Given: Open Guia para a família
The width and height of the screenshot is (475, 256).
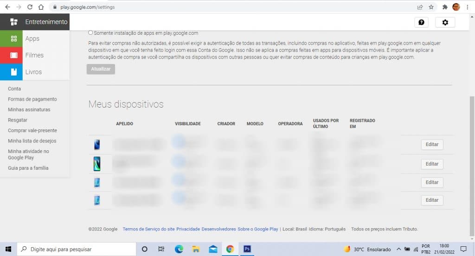Looking at the screenshot, I should coord(28,168).
